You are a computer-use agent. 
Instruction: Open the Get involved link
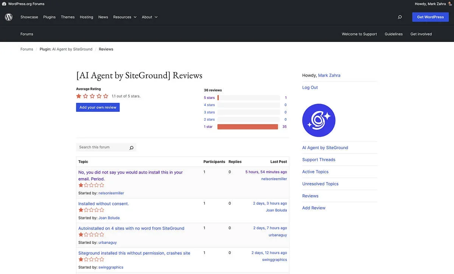(421, 34)
